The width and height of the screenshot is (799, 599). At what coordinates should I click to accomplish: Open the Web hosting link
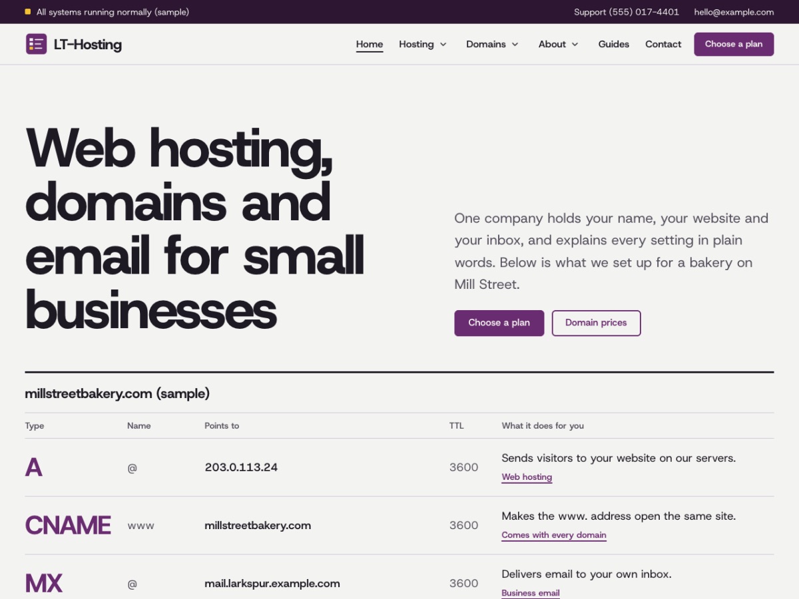click(x=527, y=477)
